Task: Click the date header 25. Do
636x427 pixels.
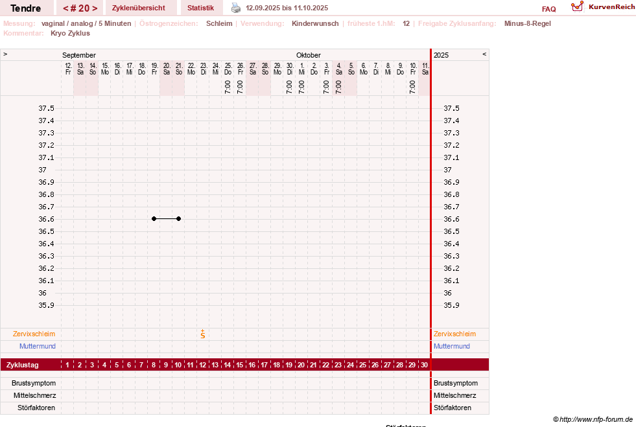Action: coord(228,69)
